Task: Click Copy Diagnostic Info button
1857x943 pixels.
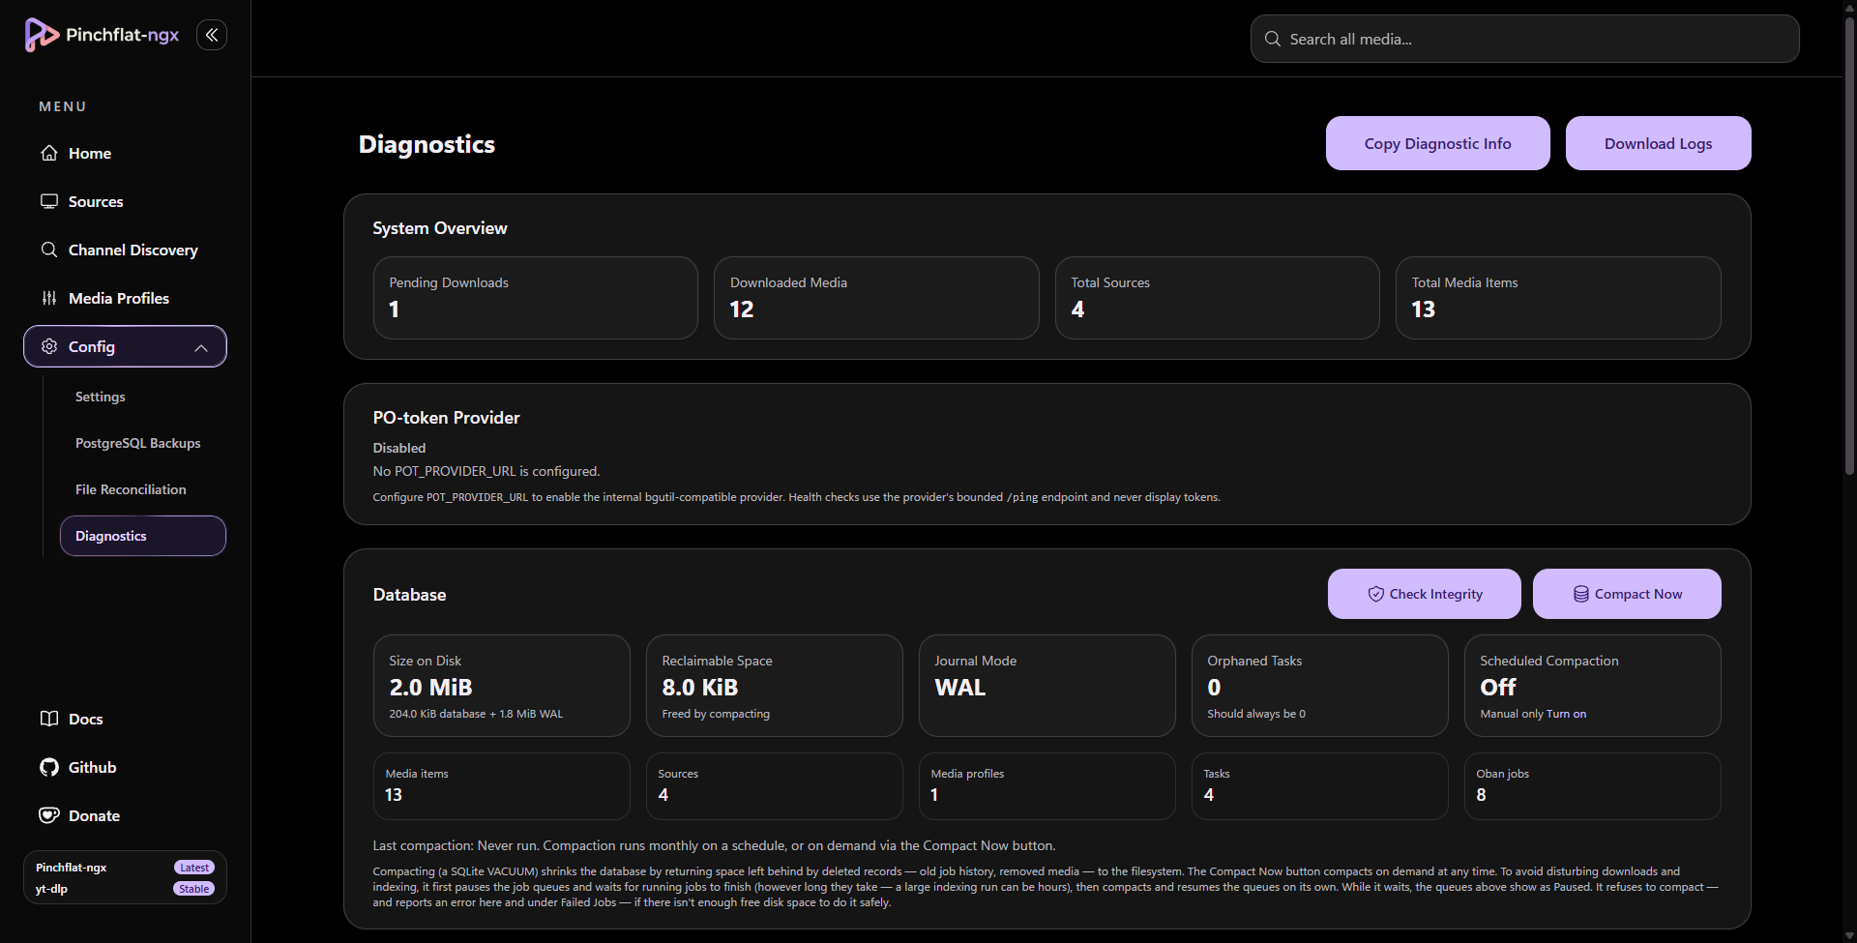Action: point(1438,143)
